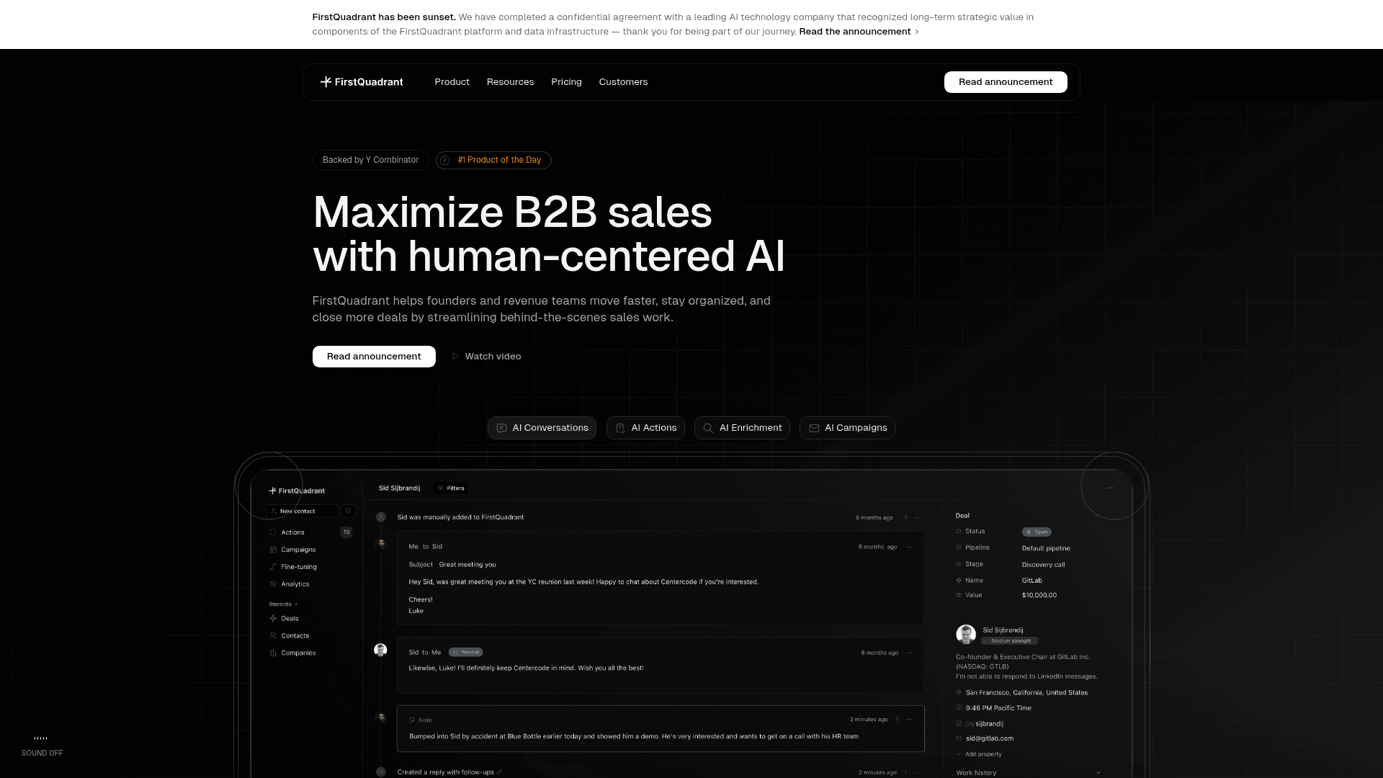Select the AI Conversations tab
1383x778 pixels.
click(542, 428)
